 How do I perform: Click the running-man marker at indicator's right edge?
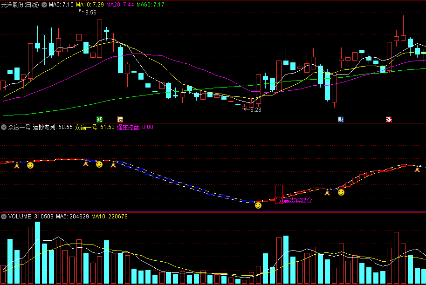coord(417,170)
